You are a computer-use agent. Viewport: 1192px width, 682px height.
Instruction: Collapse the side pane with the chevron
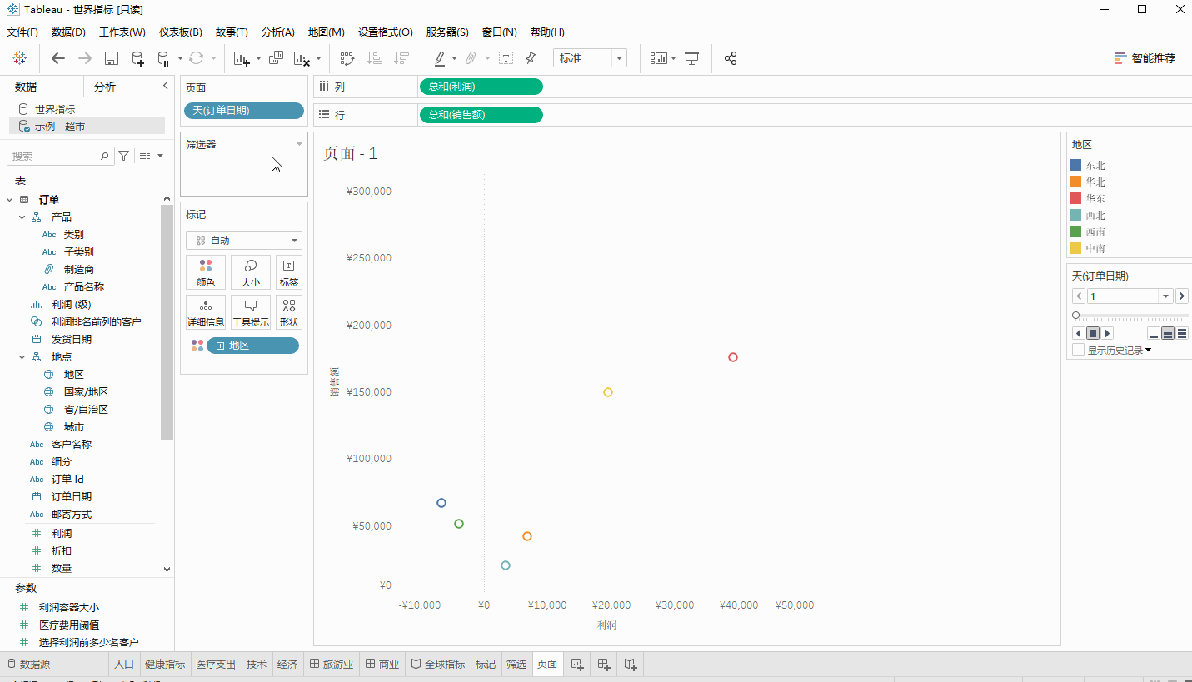[x=165, y=86]
